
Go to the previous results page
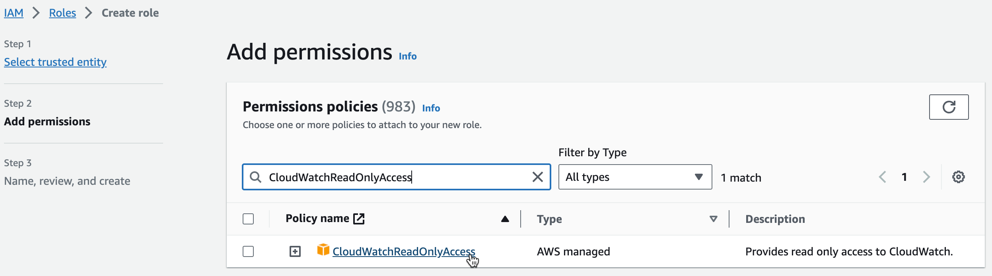tap(882, 177)
